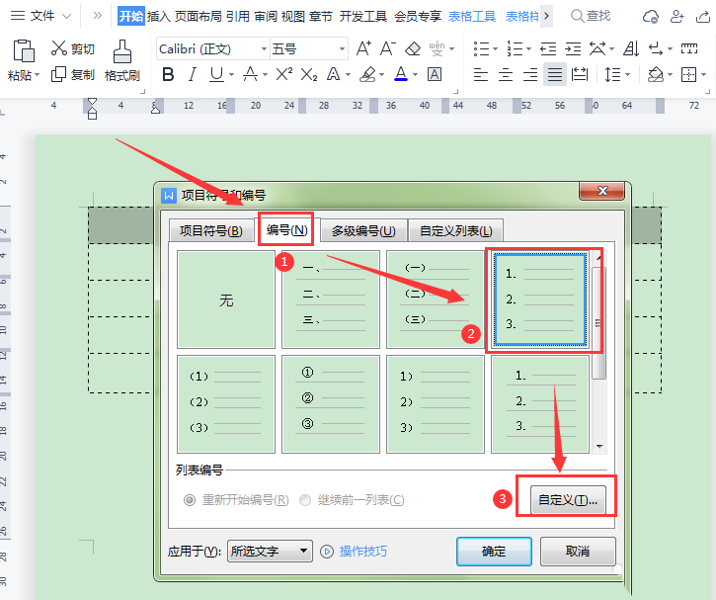Apply subscript X₂ formatting
716x600 pixels.
click(x=309, y=74)
